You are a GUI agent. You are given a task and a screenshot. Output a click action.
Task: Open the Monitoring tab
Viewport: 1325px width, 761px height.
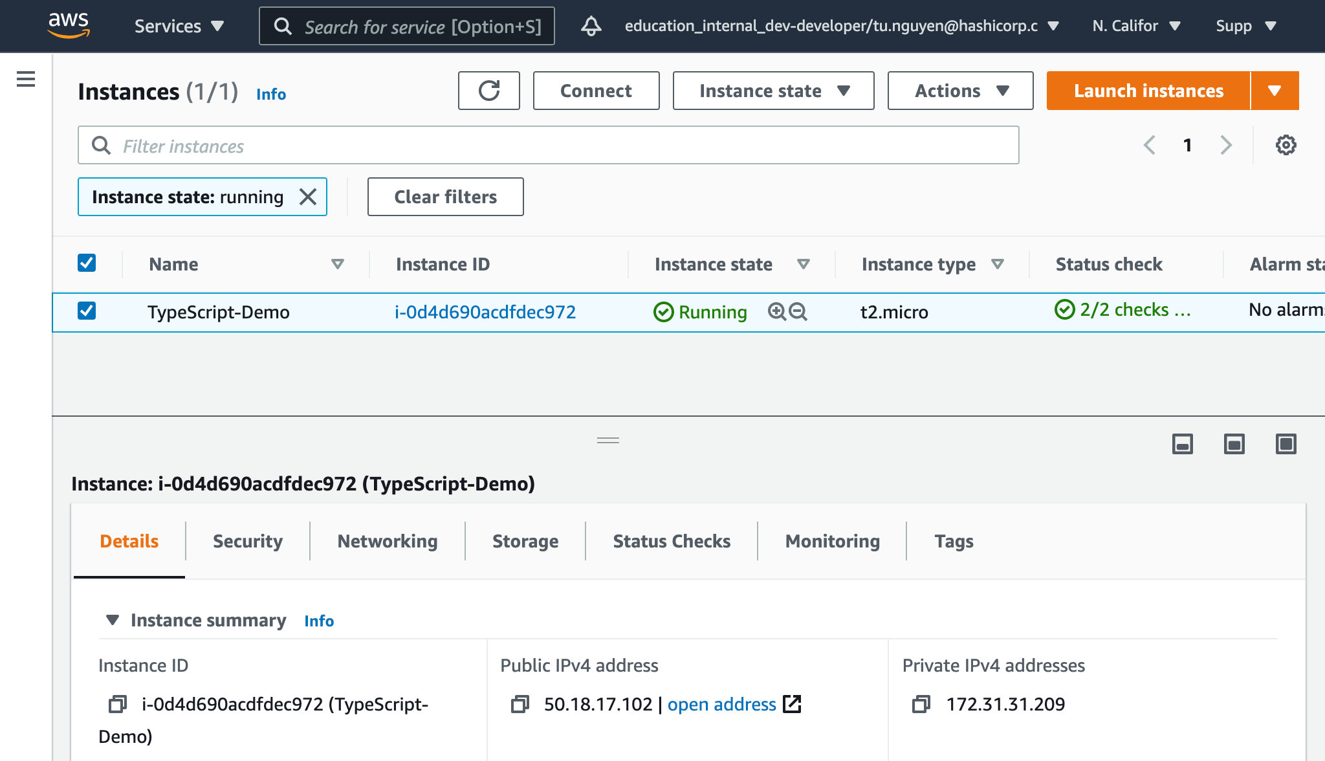coord(832,541)
